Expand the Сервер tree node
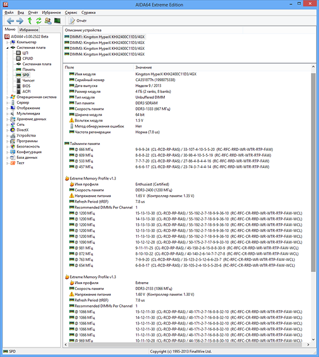This screenshot has width=319, height=357. click(7, 103)
